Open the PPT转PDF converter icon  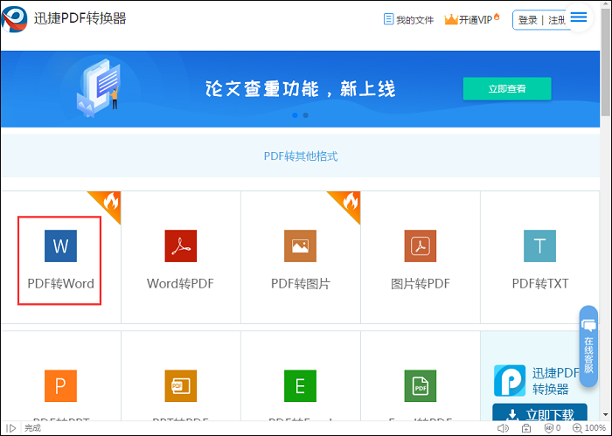click(180, 385)
